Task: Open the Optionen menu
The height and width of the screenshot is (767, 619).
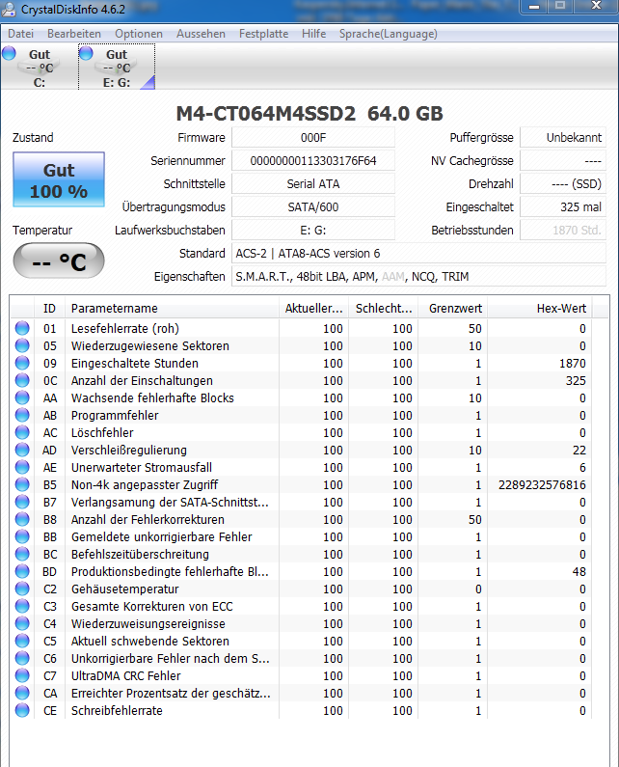Action: coord(139,34)
